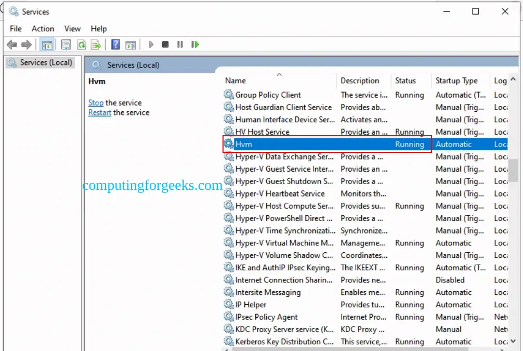Click gear icon of HV Host Service

pos(228,132)
